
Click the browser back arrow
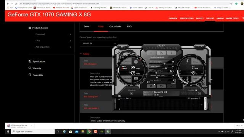[8, 3]
